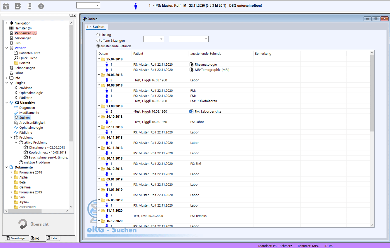Click the Patienten-Liste icon

pos(16,53)
